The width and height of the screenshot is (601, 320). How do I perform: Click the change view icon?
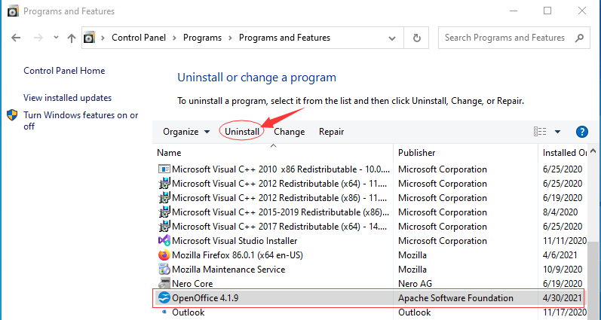(x=540, y=132)
